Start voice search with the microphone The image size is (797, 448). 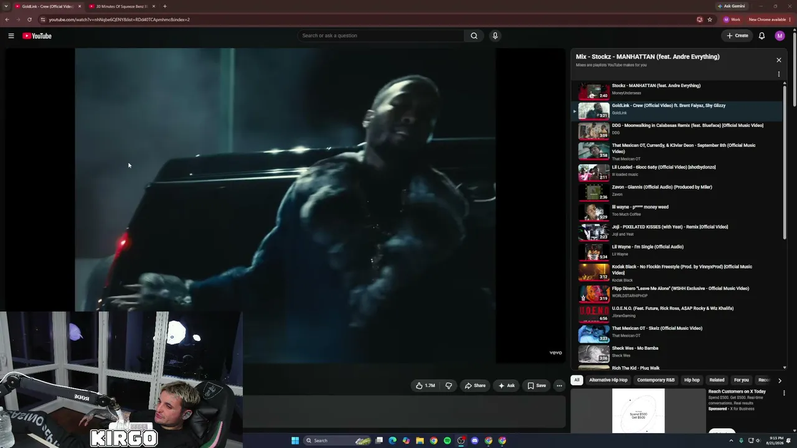(495, 36)
